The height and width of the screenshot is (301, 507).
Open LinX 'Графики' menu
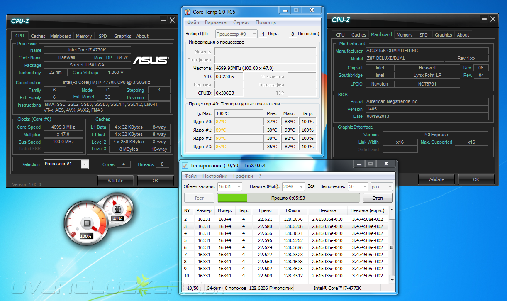[243, 176]
